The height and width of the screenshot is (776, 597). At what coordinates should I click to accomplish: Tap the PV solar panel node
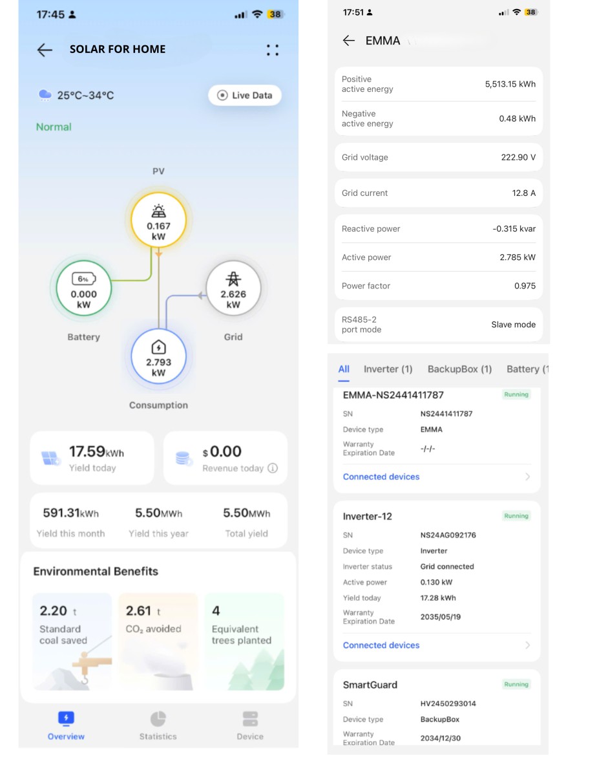pos(158,220)
